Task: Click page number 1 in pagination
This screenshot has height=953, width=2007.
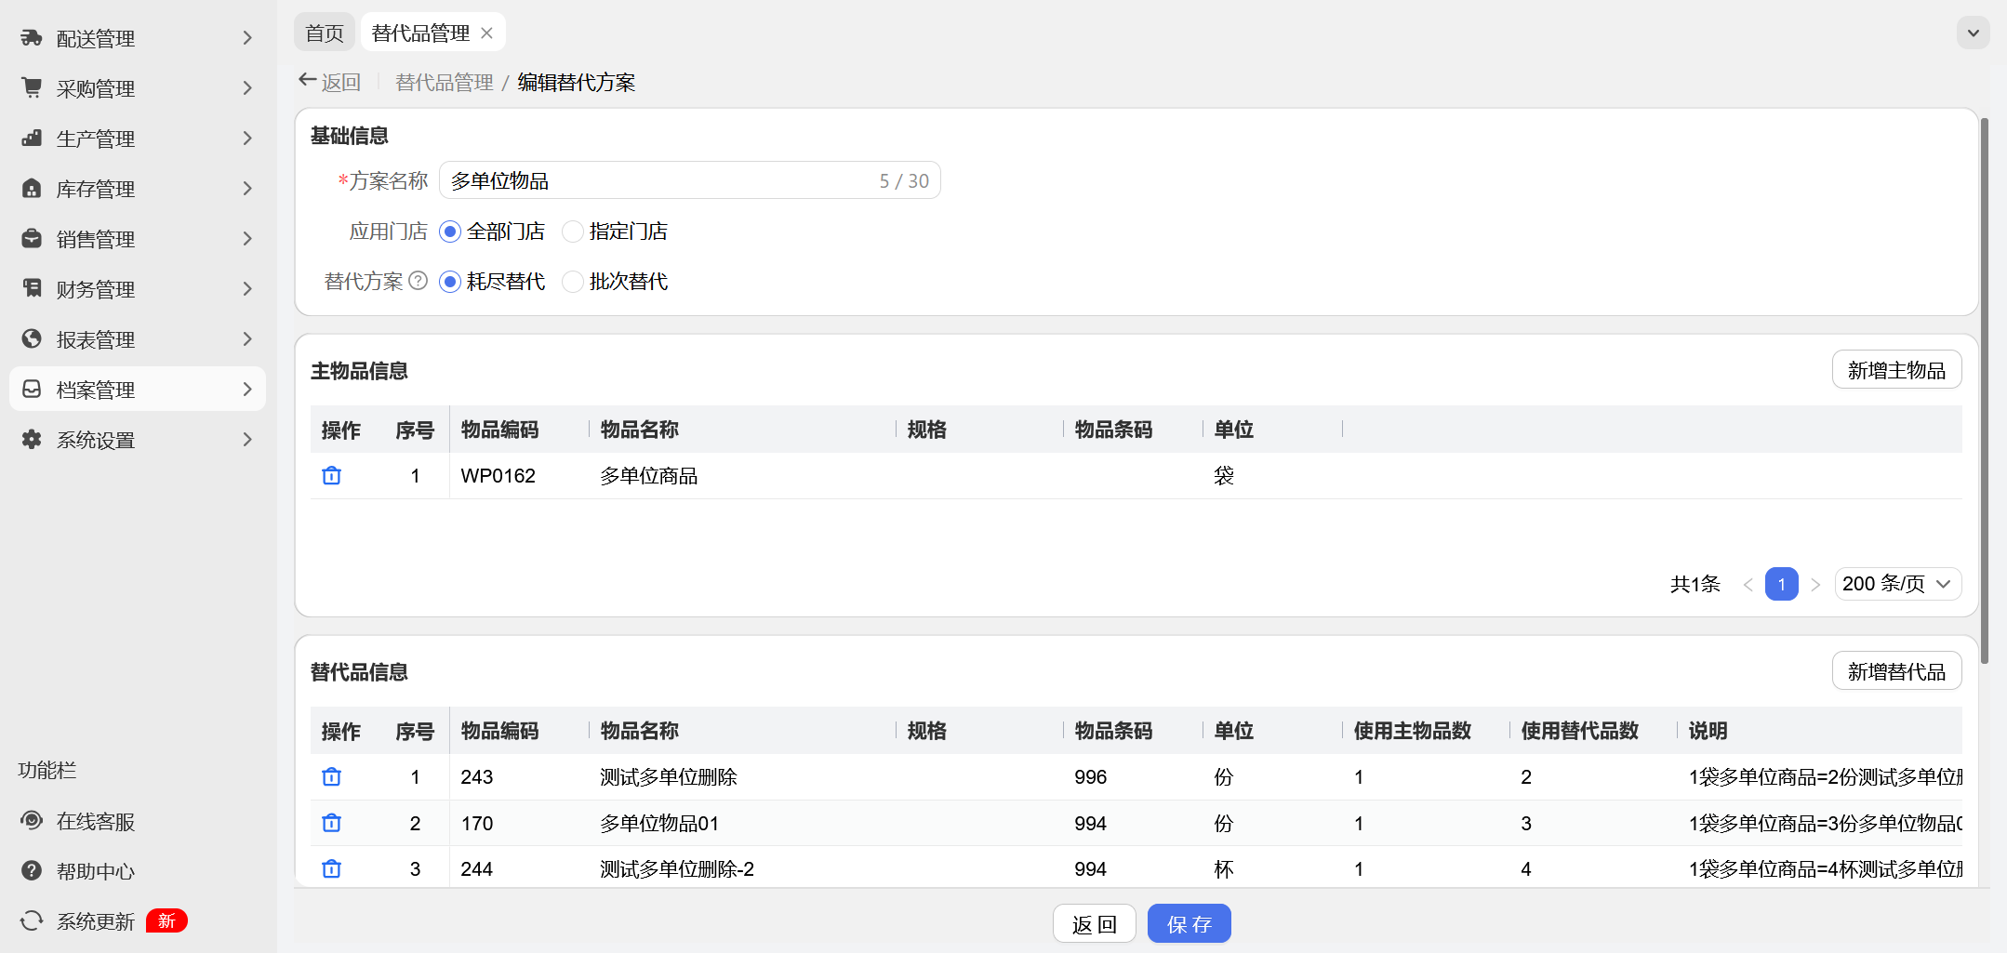Action: [x=1782, y=584]
